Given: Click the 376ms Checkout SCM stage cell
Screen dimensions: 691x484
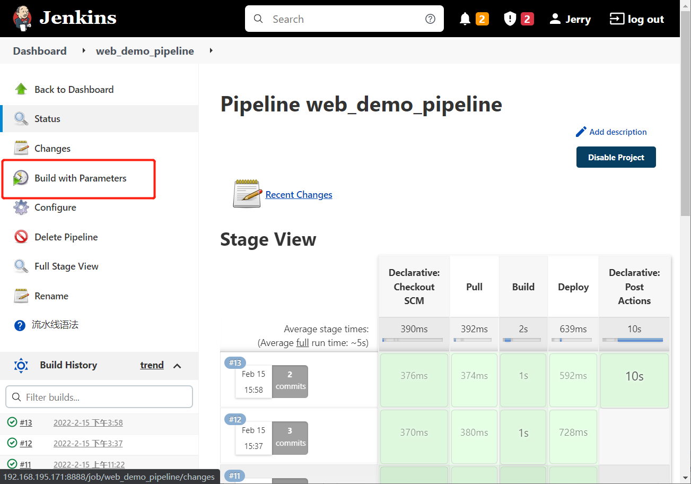Looking at the screenshot, I should (x=414, y=381).
